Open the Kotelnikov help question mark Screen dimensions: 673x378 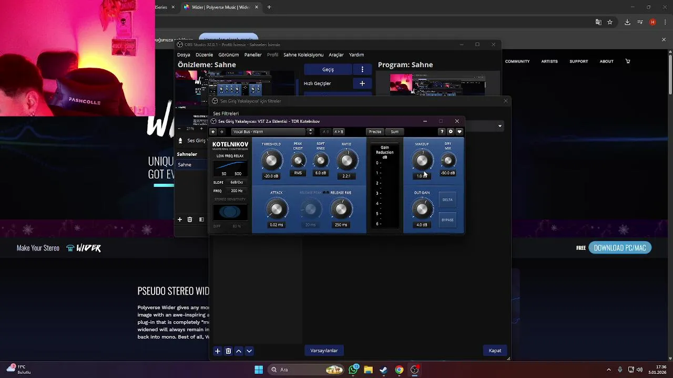pyautogui.click(x=442, y=132)
